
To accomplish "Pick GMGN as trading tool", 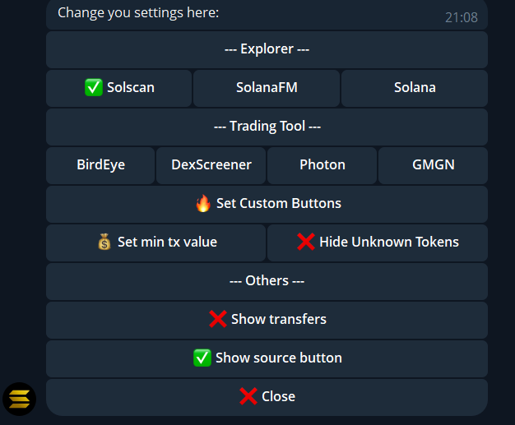I will pos(434,165).
